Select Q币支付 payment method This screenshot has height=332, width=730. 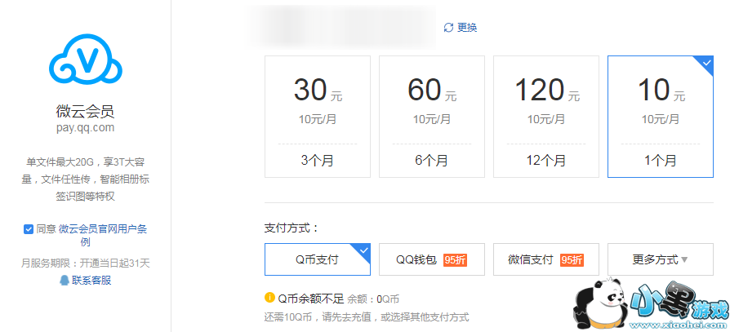point(317,259)
